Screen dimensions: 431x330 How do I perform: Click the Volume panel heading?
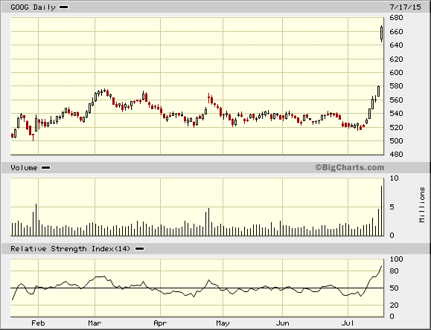[24, 168]
